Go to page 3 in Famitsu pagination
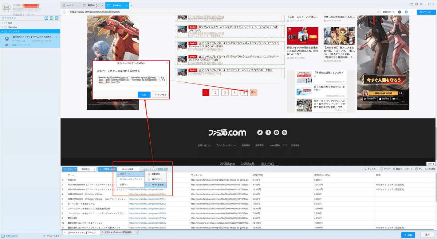Viewport: 437px width, 239px height. coord(225,93)
